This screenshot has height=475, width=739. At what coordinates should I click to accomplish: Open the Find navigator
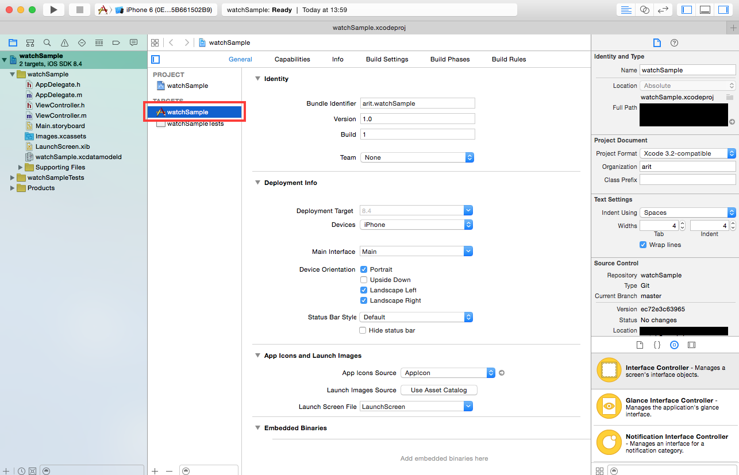47,43
